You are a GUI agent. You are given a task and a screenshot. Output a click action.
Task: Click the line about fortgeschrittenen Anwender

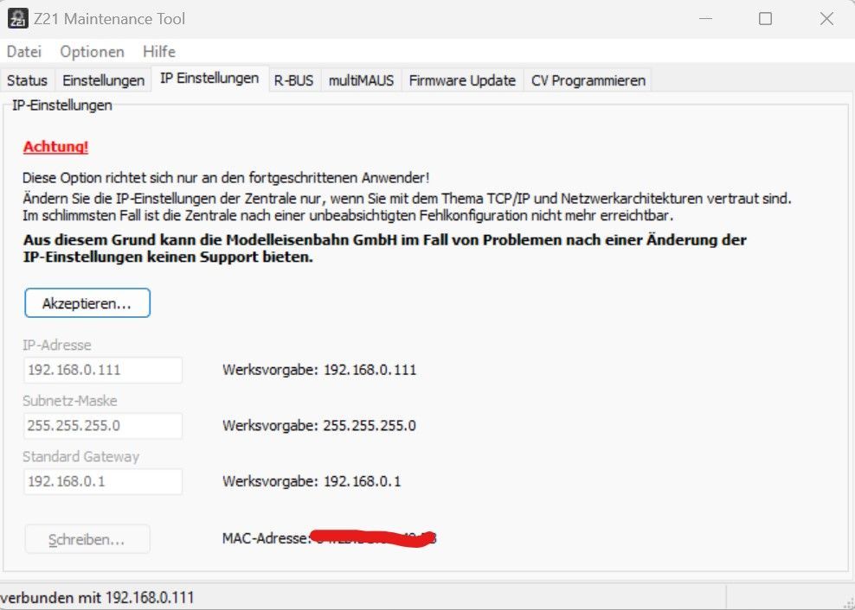[x=226, y=178]
